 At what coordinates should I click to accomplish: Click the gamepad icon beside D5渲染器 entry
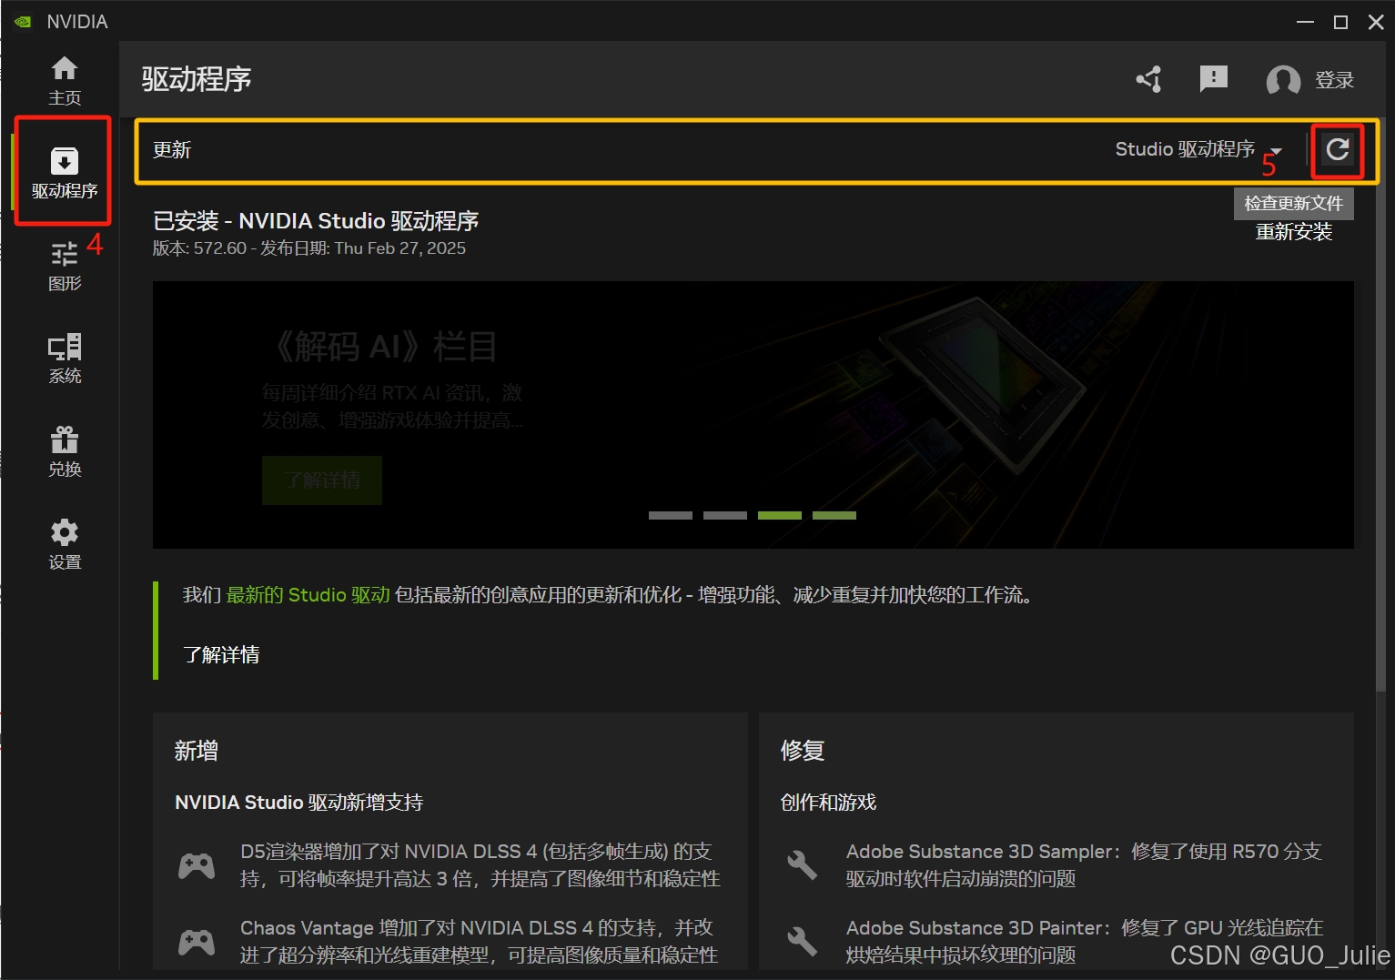tap(197, 865)
